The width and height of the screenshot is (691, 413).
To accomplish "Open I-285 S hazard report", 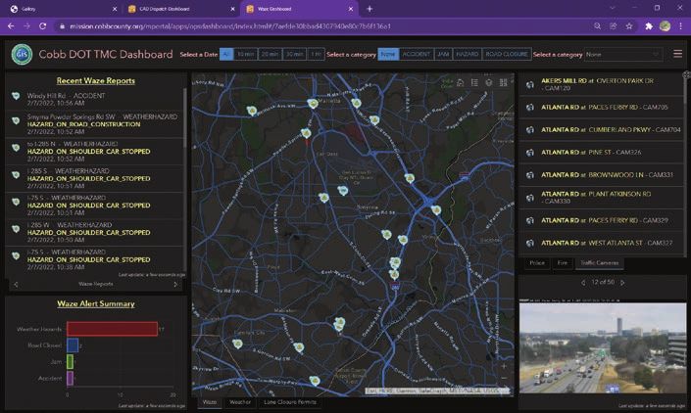I will click(x=94, y=178).
